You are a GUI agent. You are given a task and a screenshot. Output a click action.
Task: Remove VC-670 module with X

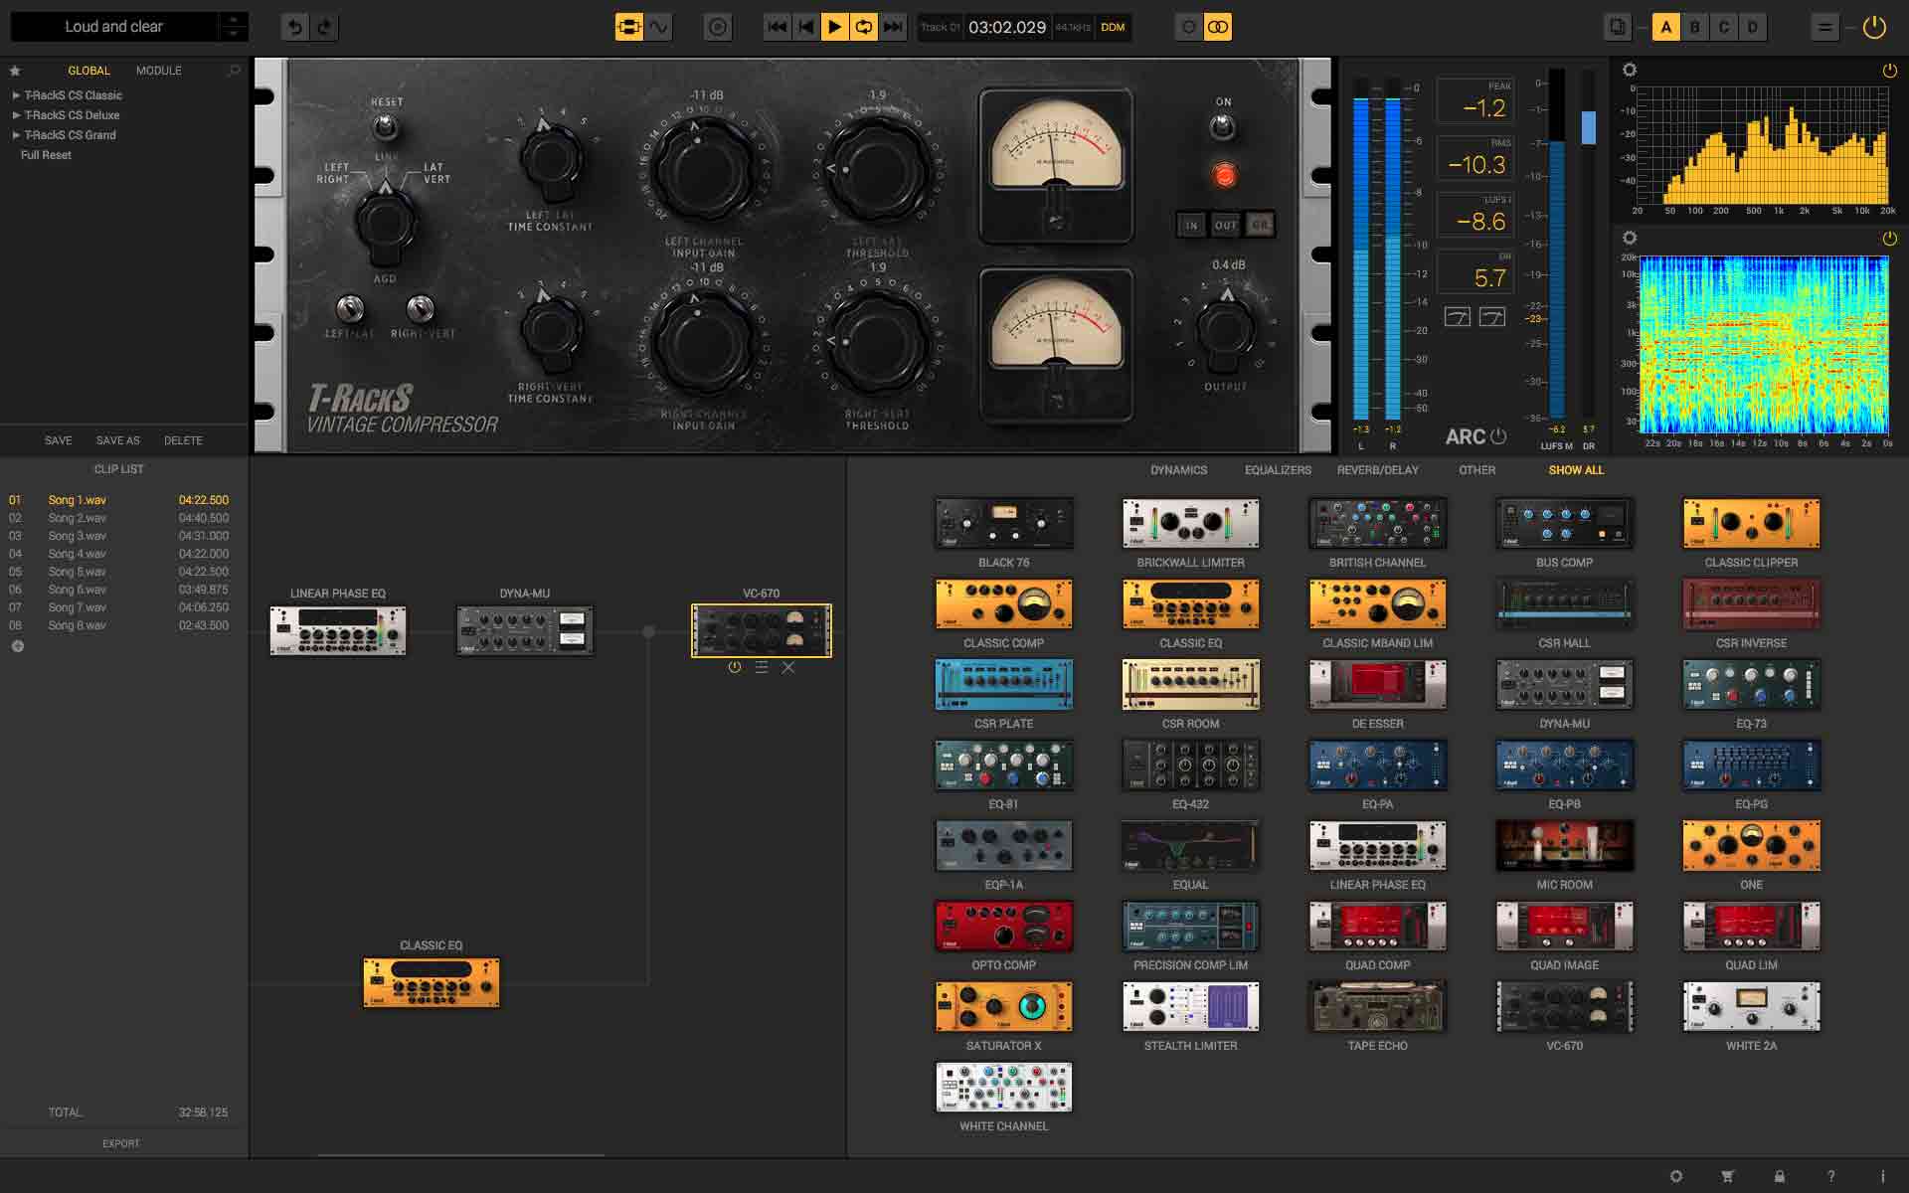(x=788, y=668)
